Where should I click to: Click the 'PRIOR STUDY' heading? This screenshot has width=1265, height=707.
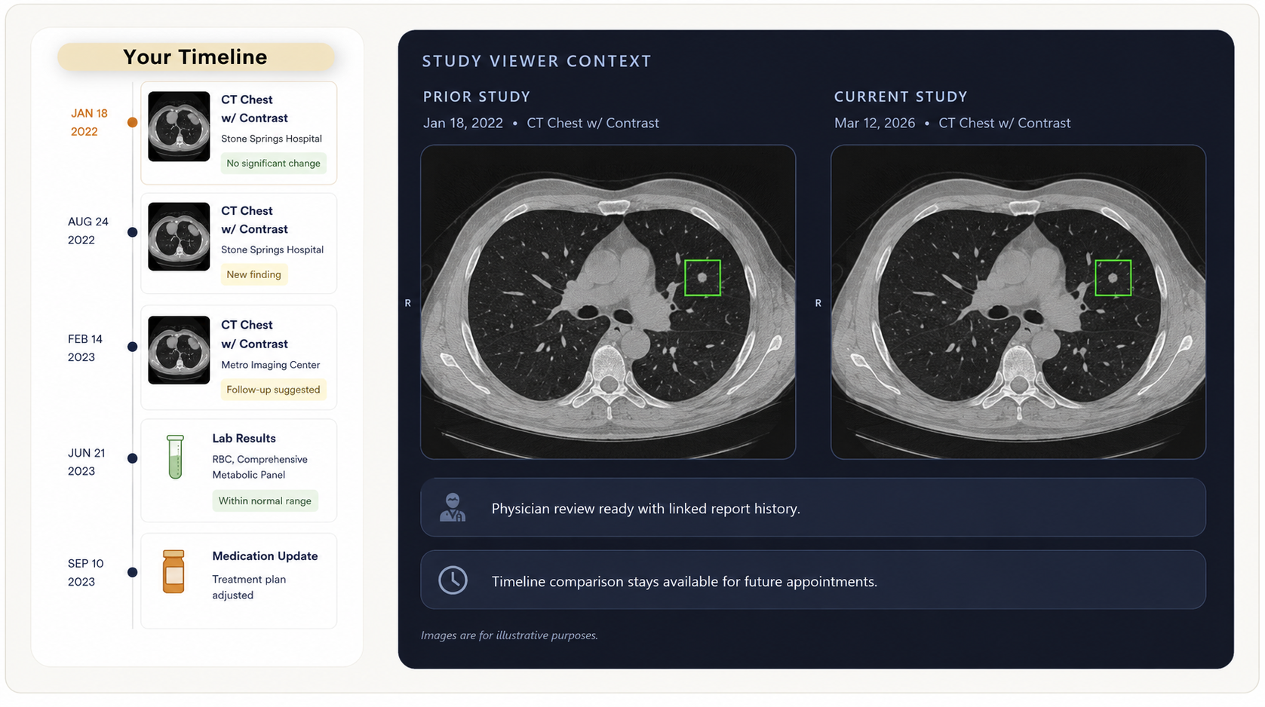(477, 96)
